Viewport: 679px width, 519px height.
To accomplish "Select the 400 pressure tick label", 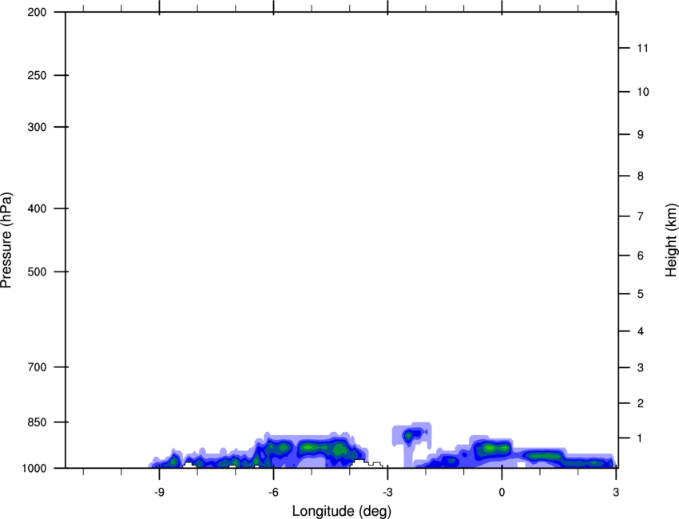I will coord(37,208).
